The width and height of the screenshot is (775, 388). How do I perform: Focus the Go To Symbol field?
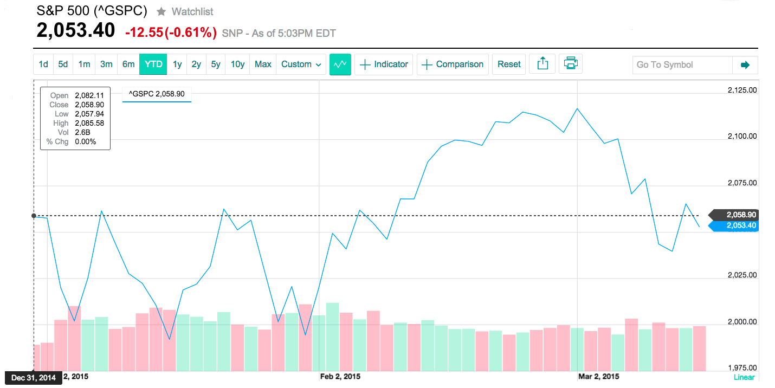tap(682, 65)
